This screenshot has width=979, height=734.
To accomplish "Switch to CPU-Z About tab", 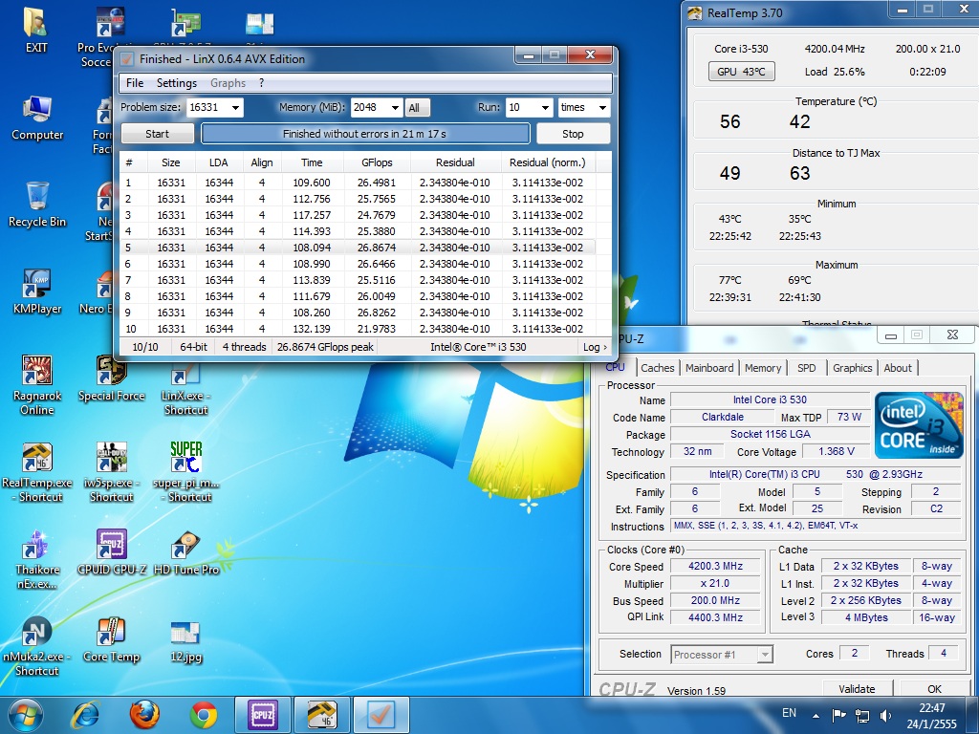I will pos(898,368).
